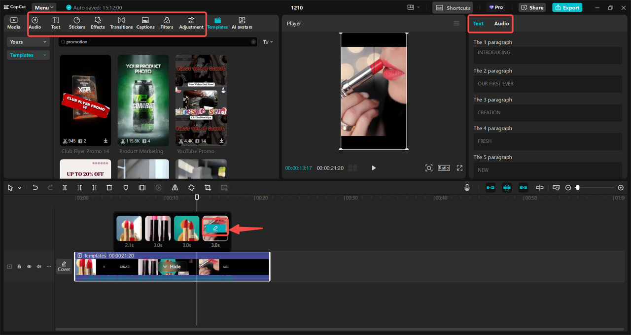
Task: Click the Share button
Action: 532,7
